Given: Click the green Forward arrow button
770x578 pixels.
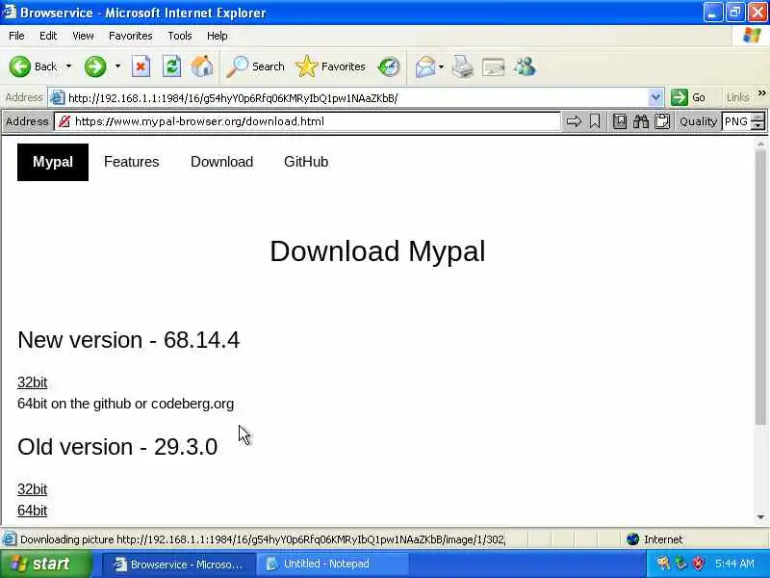Looking at the screenshot, I should click(95, 66).
